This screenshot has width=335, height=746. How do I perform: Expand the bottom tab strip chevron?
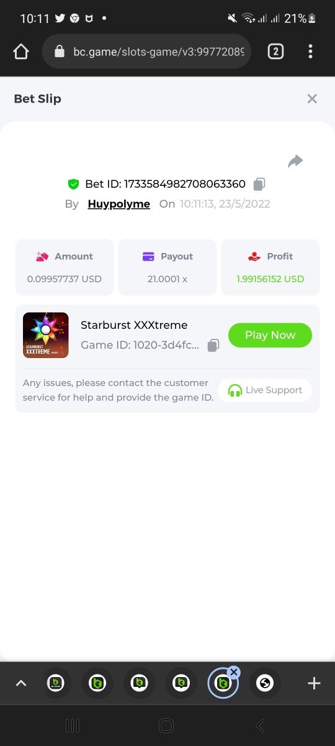tap(21, 683)
